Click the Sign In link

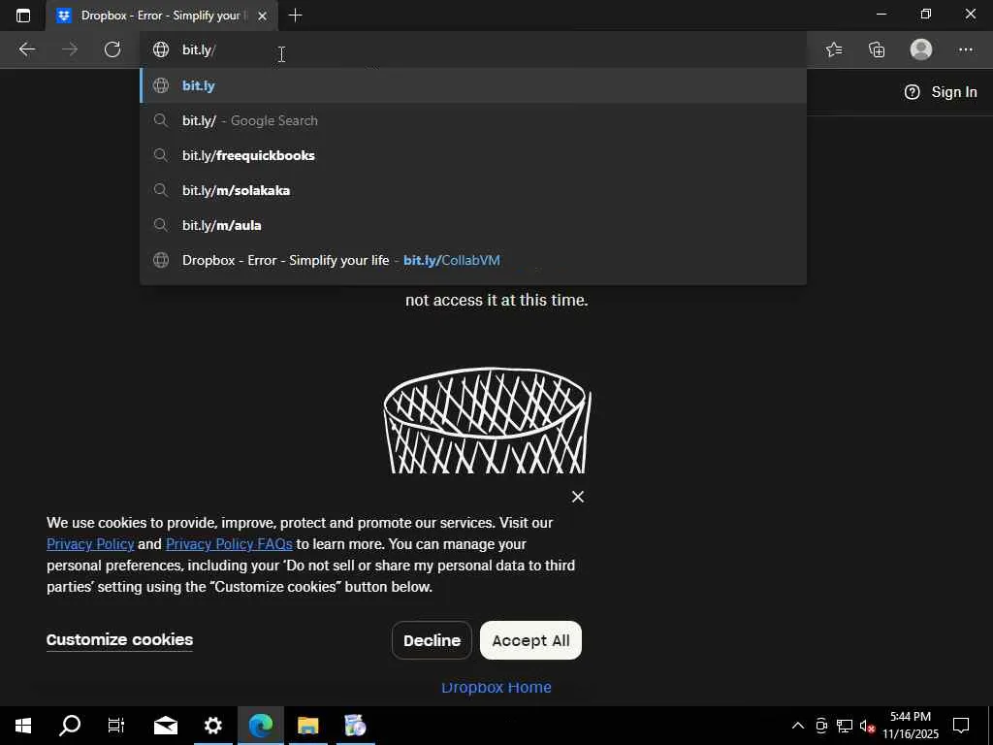[x=954, y=92]
